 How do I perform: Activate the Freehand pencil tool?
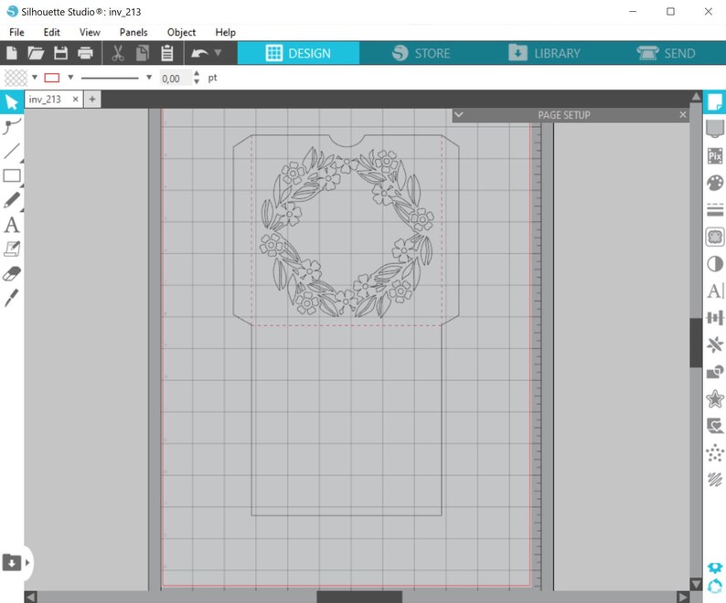point(12,200)
